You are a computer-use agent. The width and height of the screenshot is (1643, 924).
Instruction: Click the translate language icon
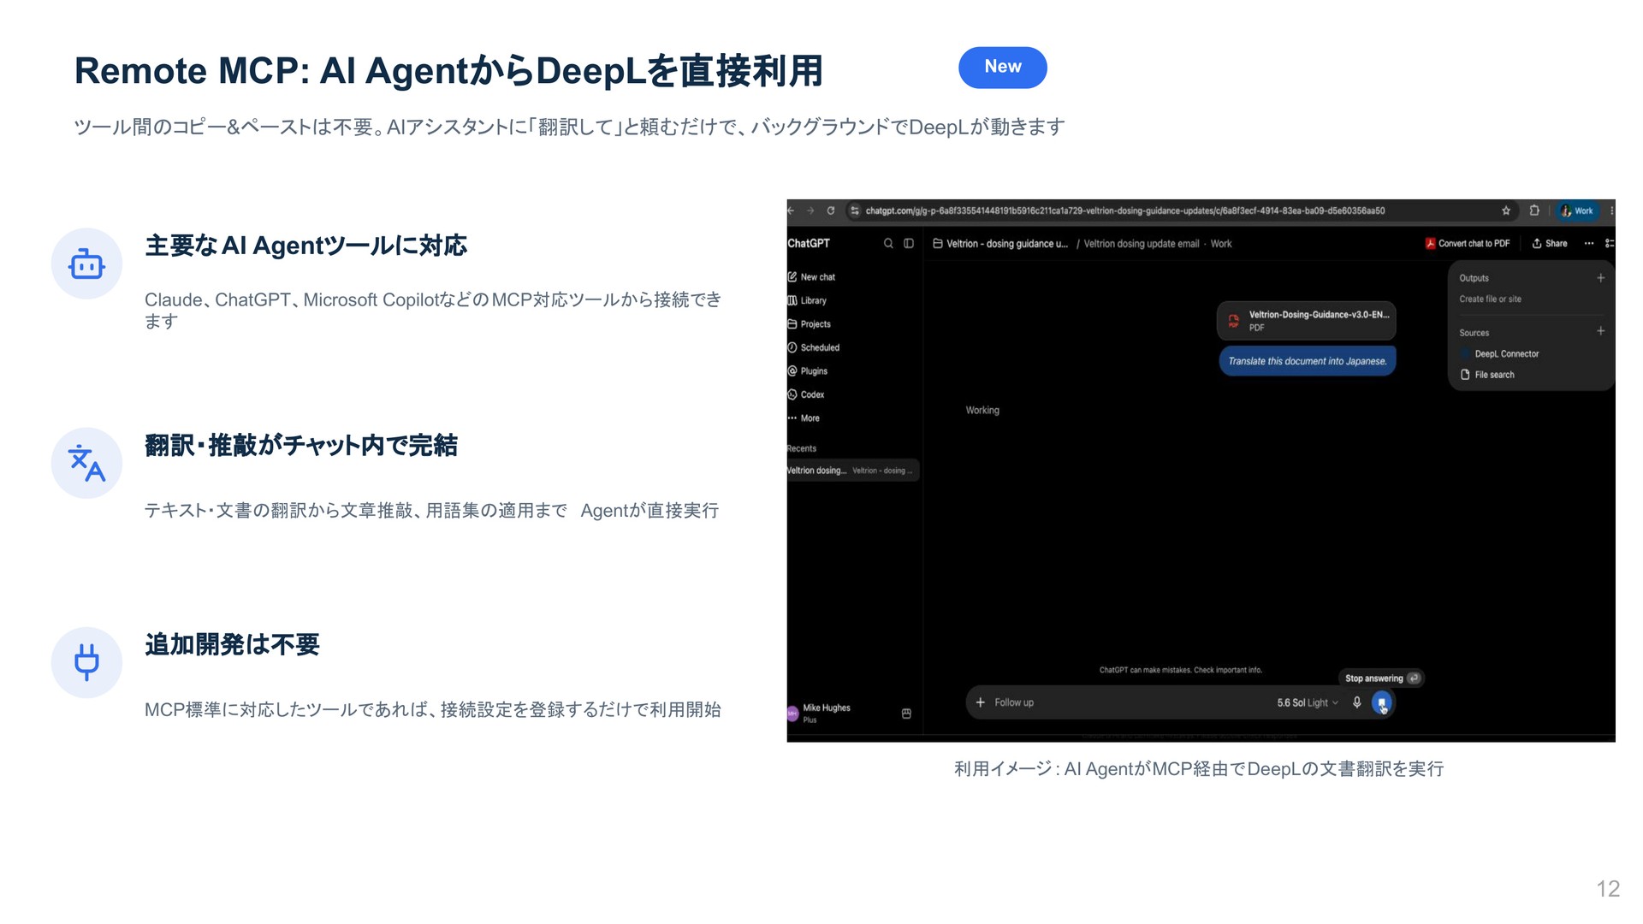tap(86, 463)
